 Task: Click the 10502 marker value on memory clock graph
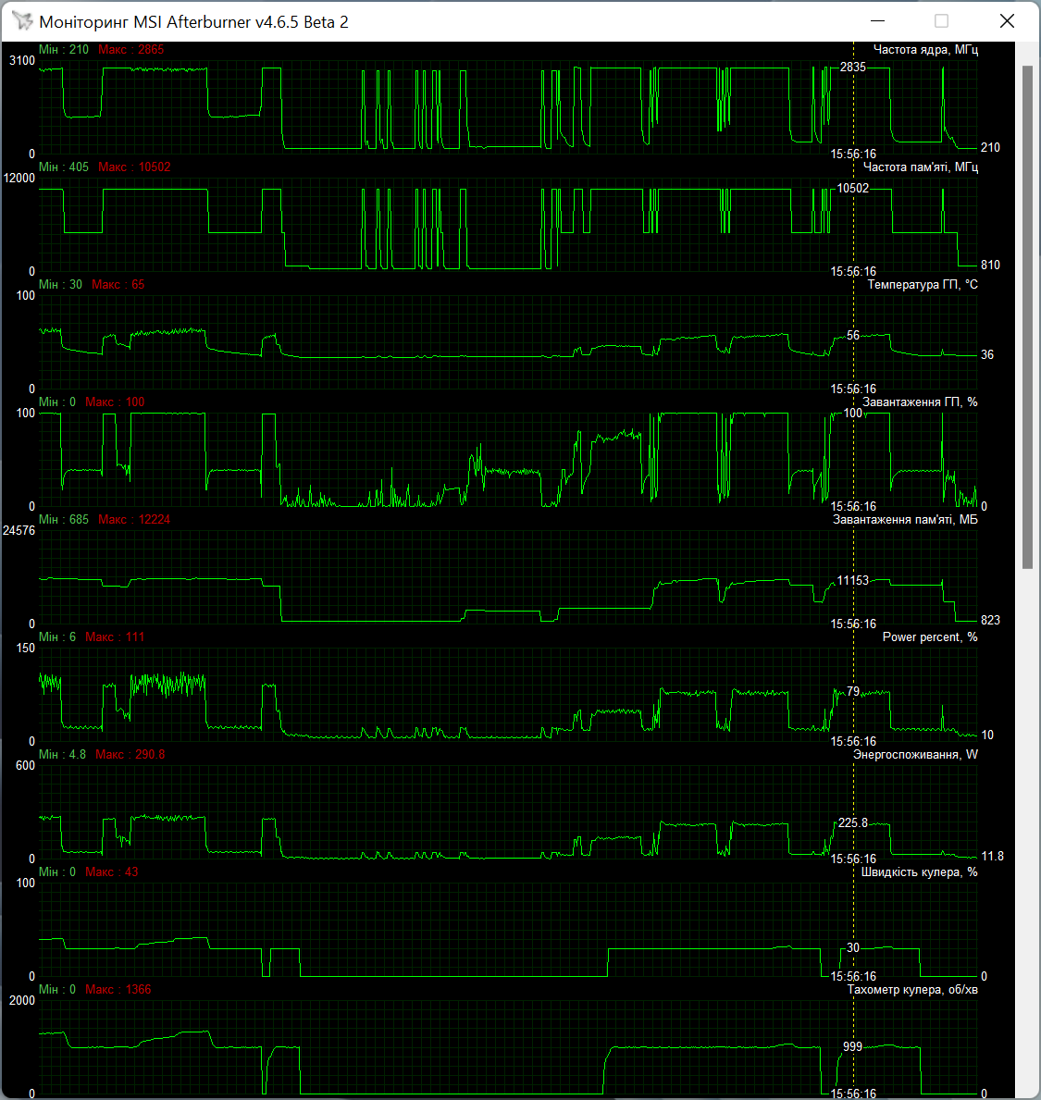pyautogui.click(x=853, y=188)
